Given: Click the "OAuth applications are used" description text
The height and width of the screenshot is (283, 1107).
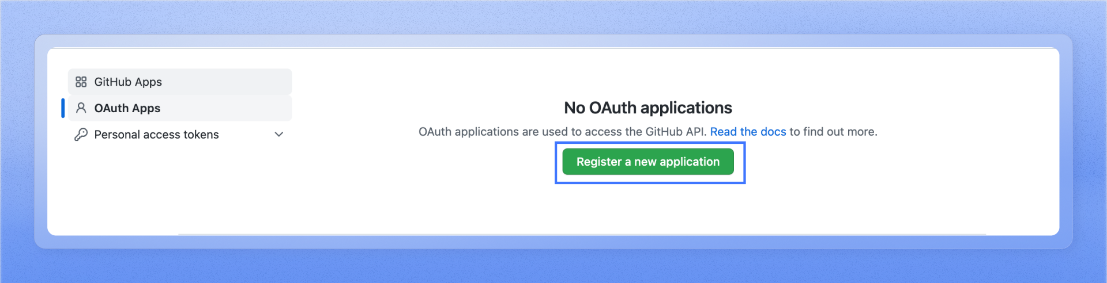Looking at the screenshot, I should coord(496,132).
